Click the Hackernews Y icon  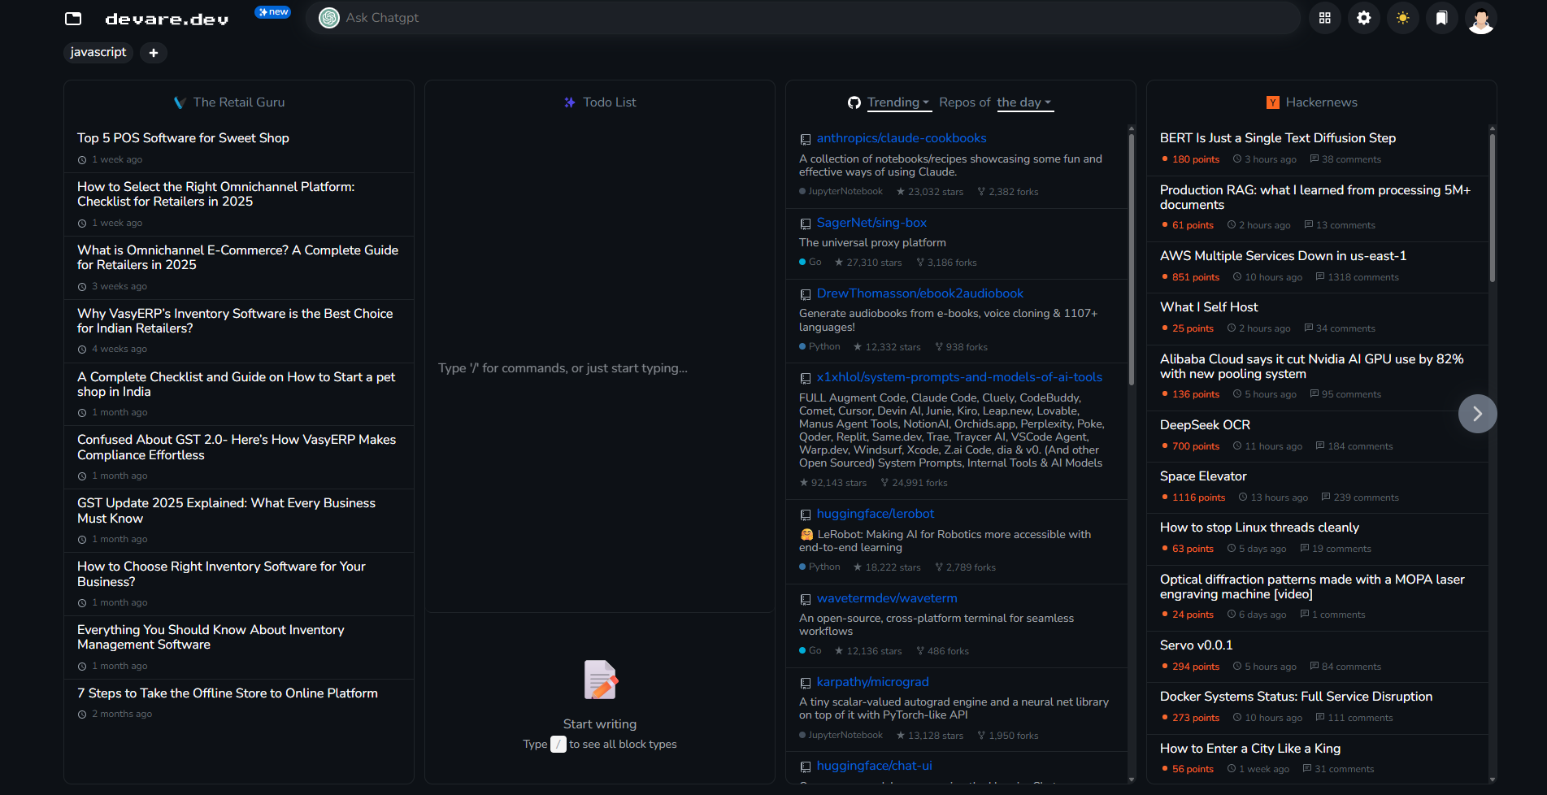click(1273, 102)
